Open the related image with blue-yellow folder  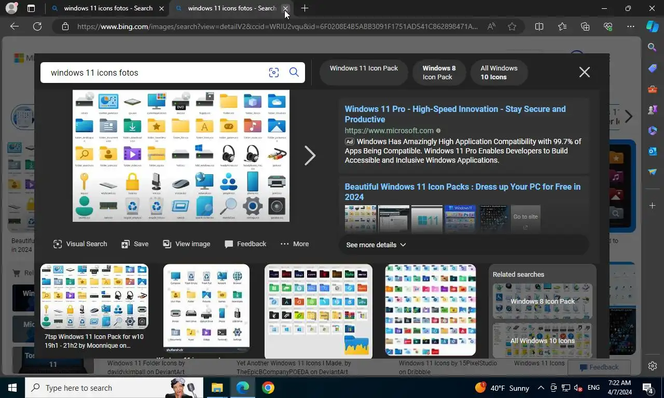pos(319,311)
